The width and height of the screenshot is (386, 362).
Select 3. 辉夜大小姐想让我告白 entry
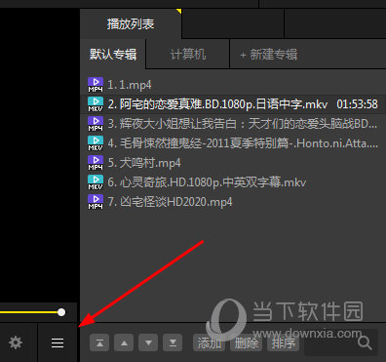coord(233,124)
